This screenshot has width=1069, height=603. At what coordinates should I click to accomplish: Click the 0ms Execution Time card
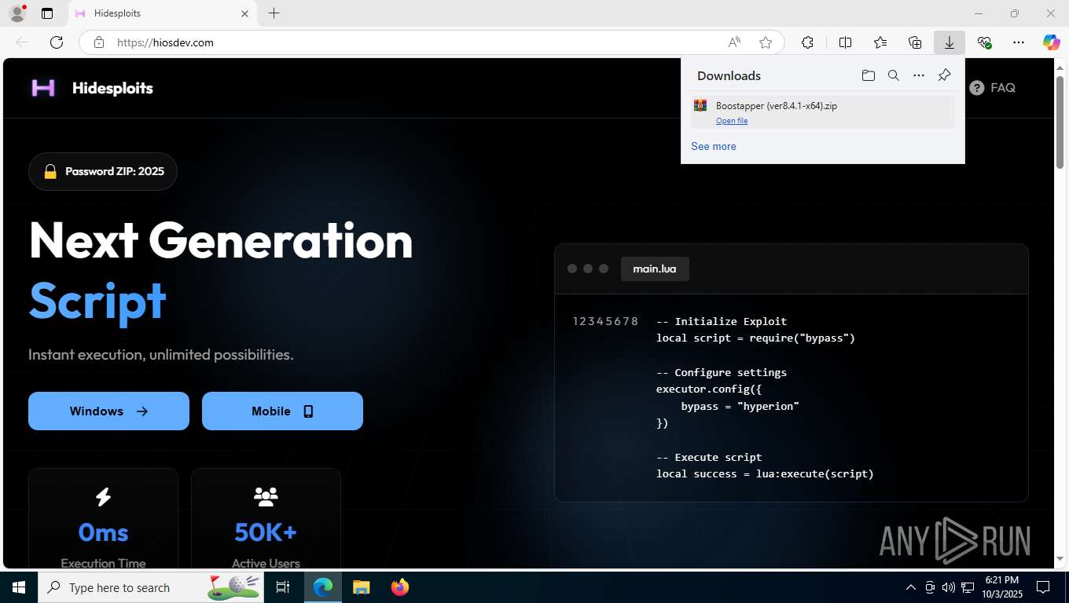103,519
